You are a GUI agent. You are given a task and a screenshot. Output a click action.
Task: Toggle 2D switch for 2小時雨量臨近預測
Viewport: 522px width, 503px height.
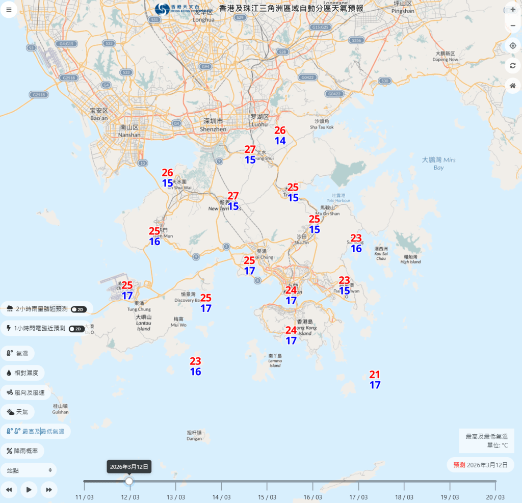[79, 309]
